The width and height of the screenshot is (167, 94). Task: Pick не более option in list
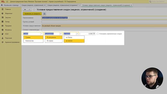pyautogui.click(x=74, y=37)
